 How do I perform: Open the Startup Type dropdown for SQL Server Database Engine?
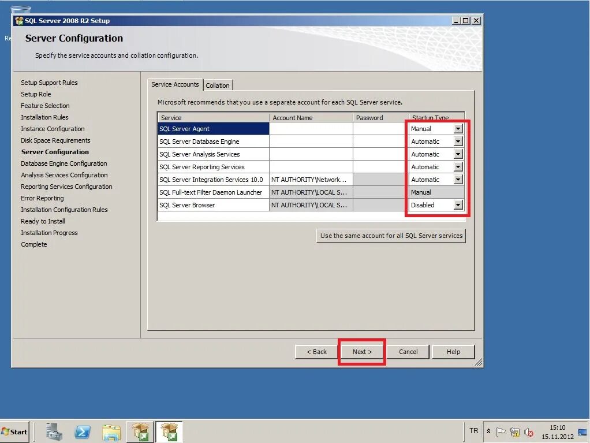(458, 142)
